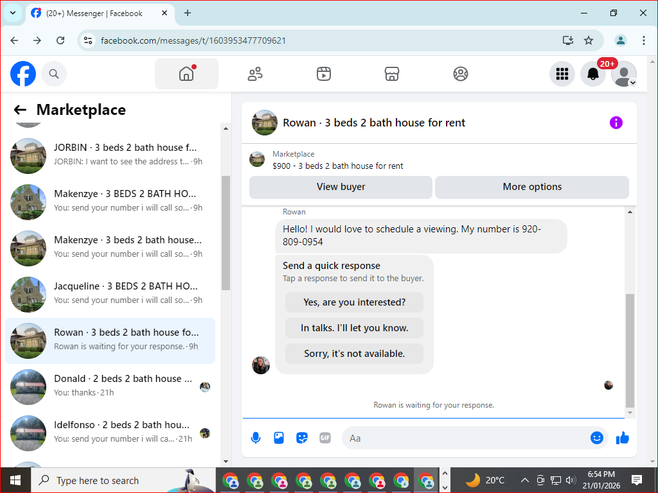Click chat pane scroll-up arrow
Screen dimensions: 658x493
click(x=630, y=212)
